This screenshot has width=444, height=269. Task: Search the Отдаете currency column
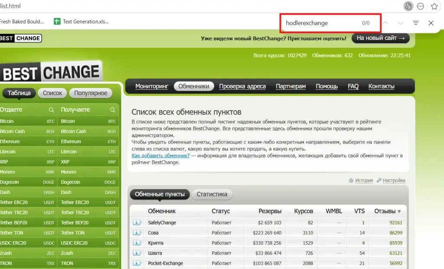coord(51,110)
